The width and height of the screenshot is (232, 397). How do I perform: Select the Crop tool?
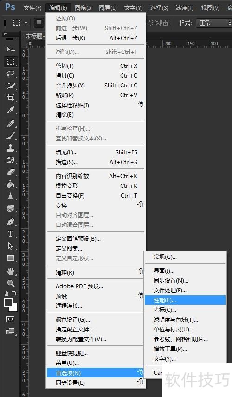click(x=10, y=98)
